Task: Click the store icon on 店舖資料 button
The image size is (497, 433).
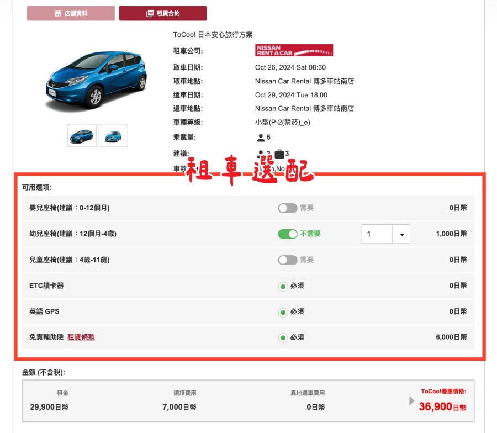Action: (57, 13)
